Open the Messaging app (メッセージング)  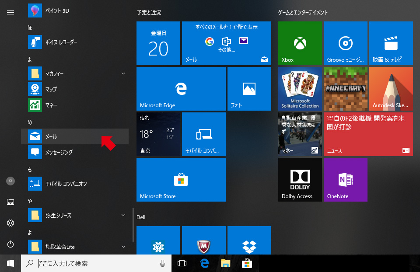(75, 152)
